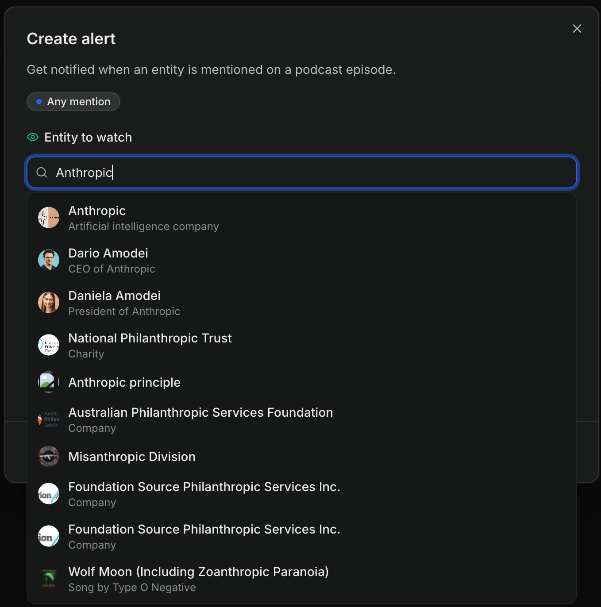
Task: Choose Dario Amodei from suggestions
Action: (x=302, y=260)
